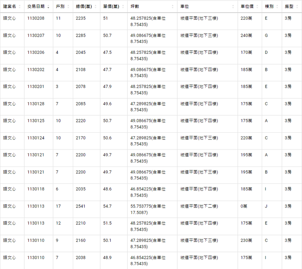Screen dimensions: 302x269
Task: Select the date cell 1130208
Action: [36, 18]
